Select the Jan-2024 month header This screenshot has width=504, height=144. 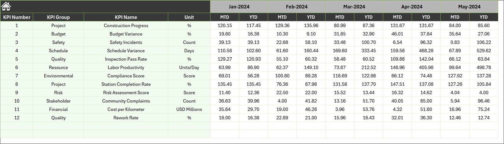(239, 7)
